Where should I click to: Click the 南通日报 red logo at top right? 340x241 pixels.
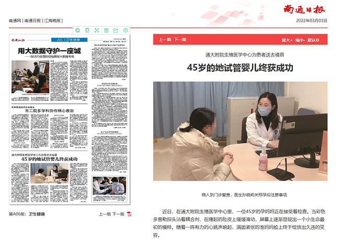pos(305,9)
